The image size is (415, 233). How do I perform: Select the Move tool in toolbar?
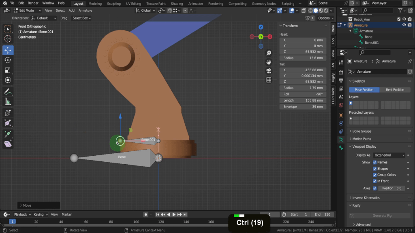8,50
